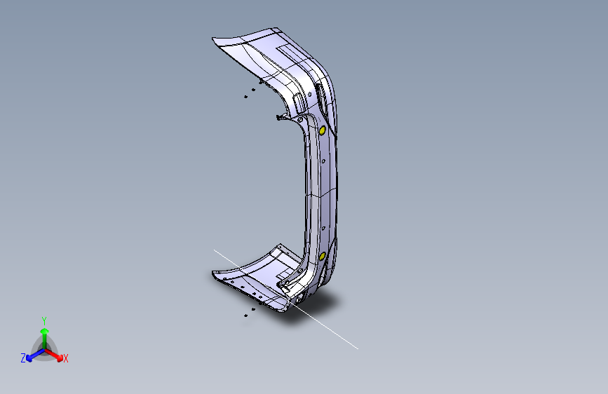
Task: Select the white reference axis line
Action: tap(286, 299)
